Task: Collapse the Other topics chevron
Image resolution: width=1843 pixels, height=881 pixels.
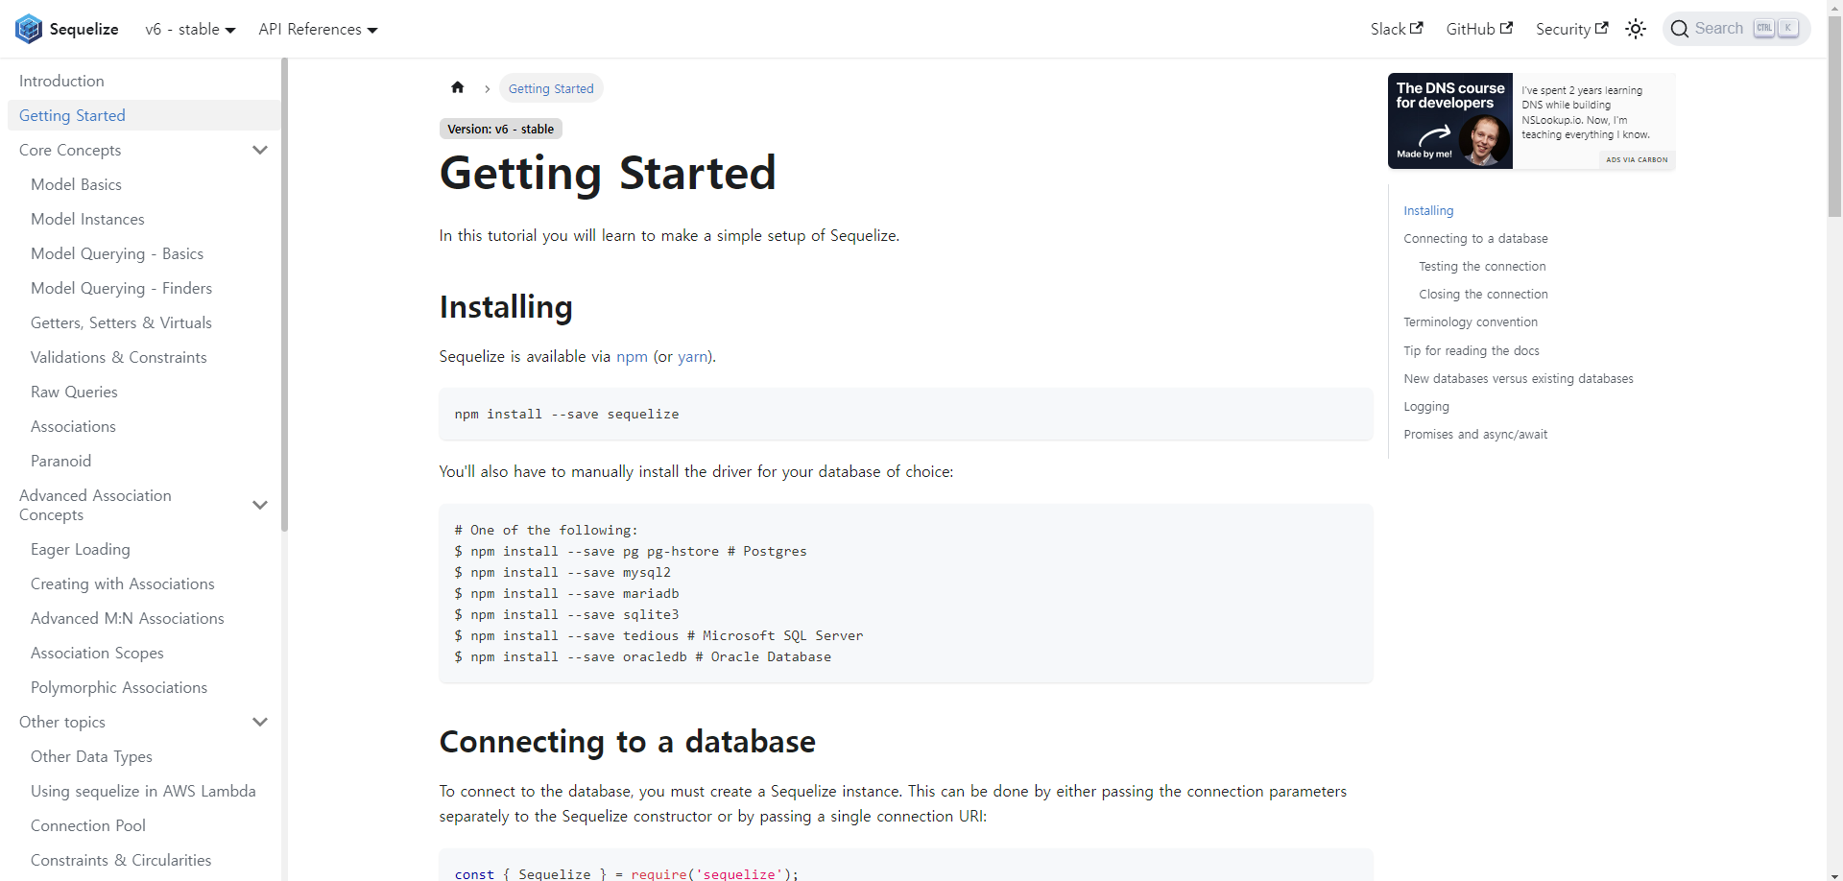Action: [259, 722]
